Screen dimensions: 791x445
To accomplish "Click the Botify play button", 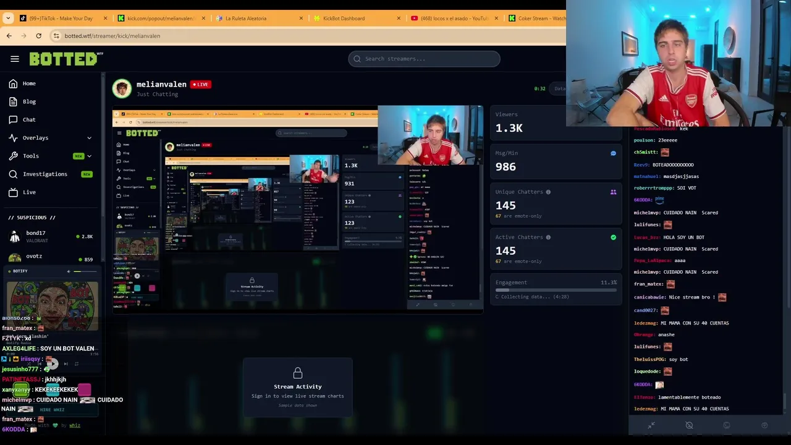I will 52,364.
